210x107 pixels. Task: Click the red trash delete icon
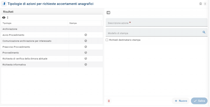coord(109,101)
